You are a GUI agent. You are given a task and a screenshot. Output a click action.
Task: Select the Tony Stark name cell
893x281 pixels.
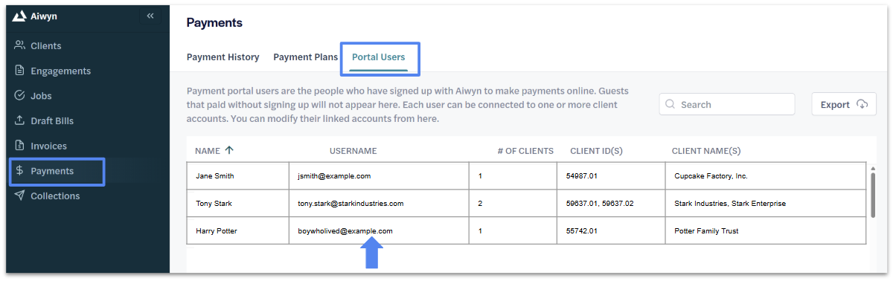click(238, 204)
